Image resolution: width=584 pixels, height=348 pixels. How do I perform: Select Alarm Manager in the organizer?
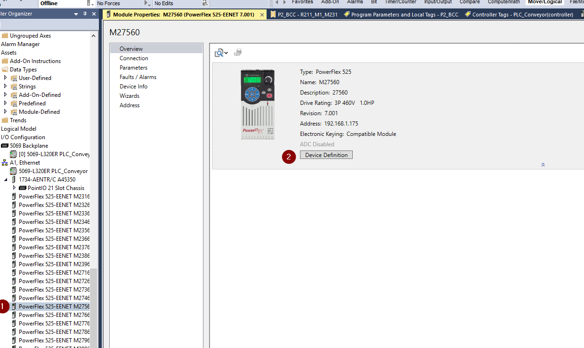tap(20, 44)
